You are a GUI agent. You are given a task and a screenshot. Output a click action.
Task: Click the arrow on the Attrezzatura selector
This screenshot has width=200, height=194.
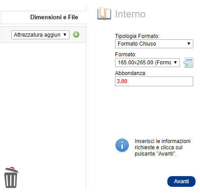pyautogui.click(x=65, y=35)
